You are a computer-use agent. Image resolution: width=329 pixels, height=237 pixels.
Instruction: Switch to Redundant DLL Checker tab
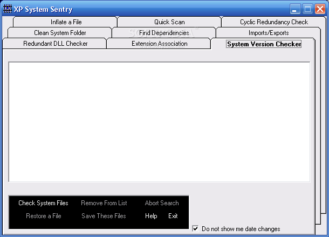tap(56, 44)
